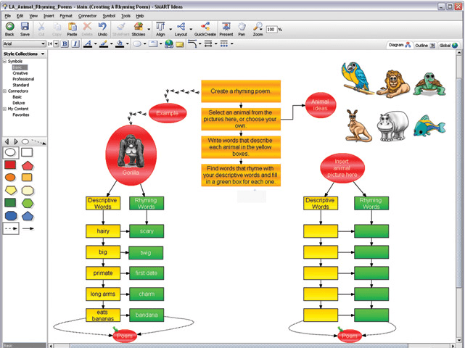
Task: Switch to the Global view tab
Action: [448, 45]
